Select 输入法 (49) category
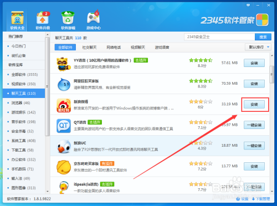 tap(24, 178)
